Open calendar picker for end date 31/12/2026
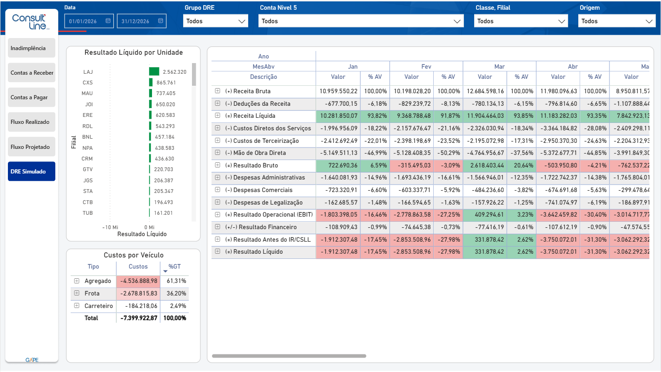 [x=160, y=21]
